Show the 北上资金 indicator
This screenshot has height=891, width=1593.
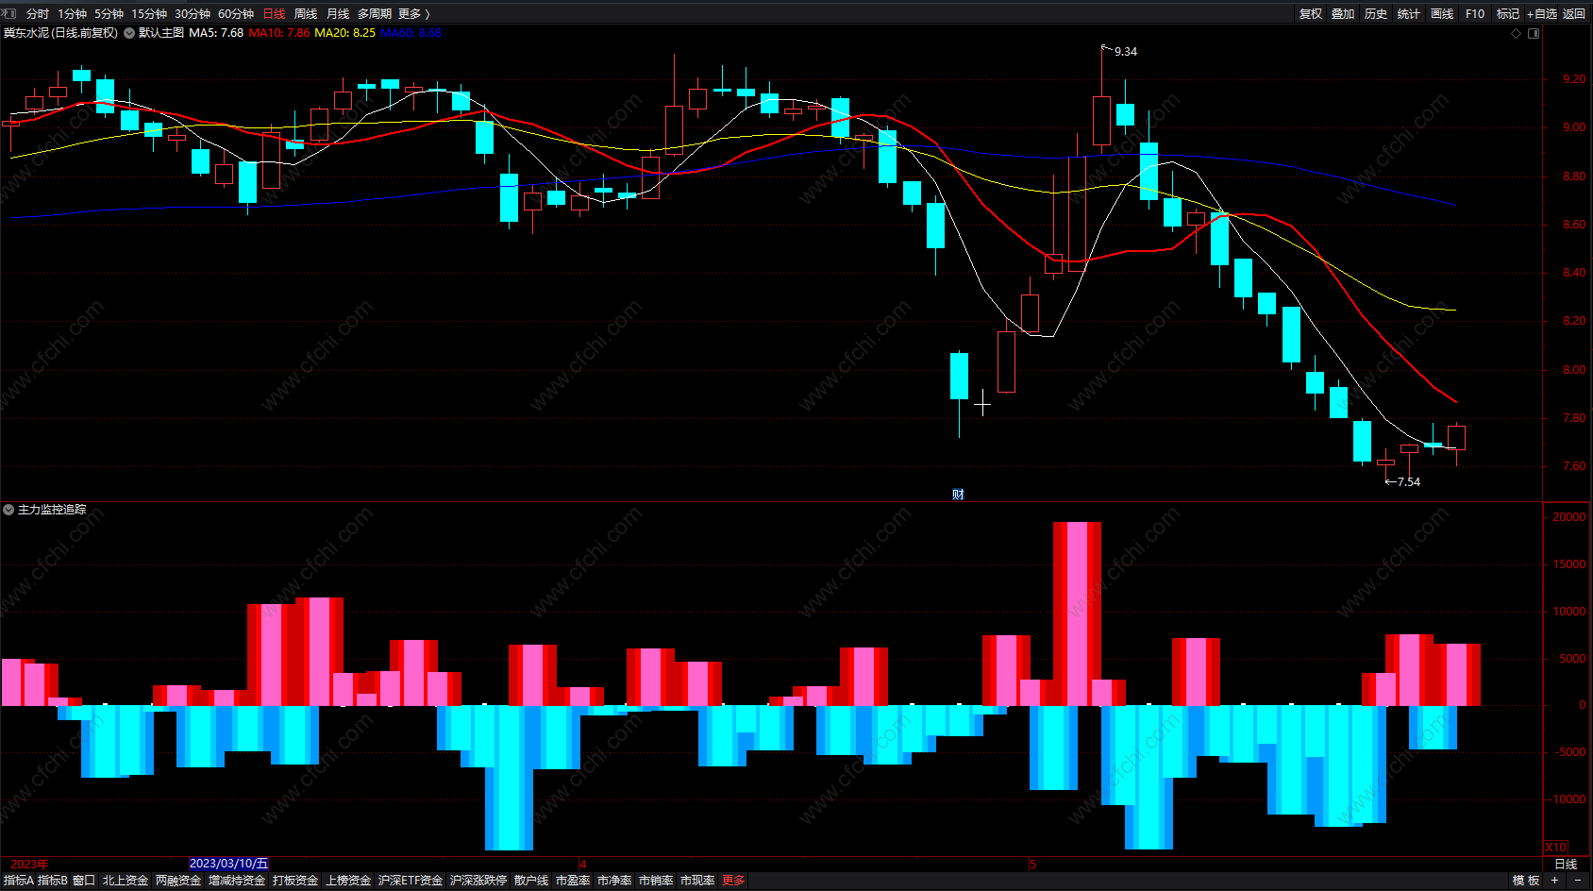[126, 881]
